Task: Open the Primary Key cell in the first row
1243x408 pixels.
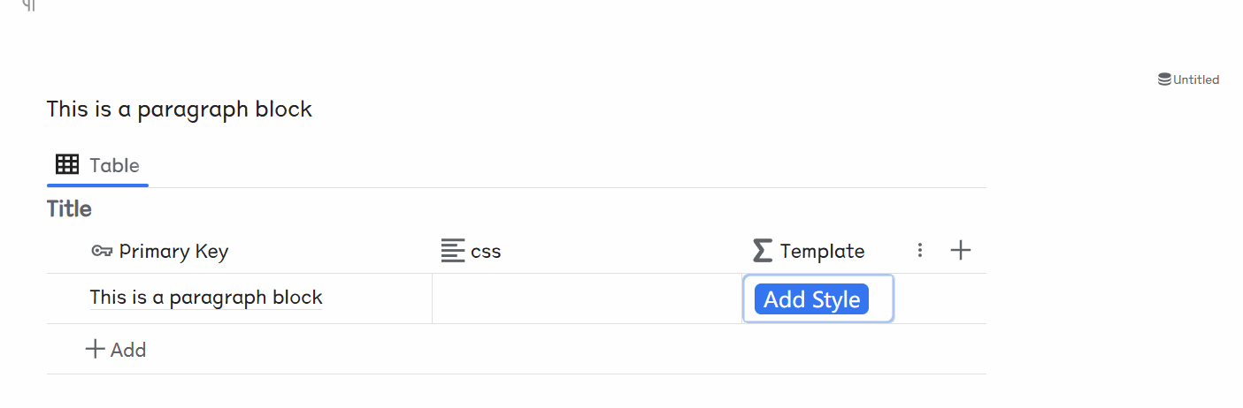Action: pos(206,298)
